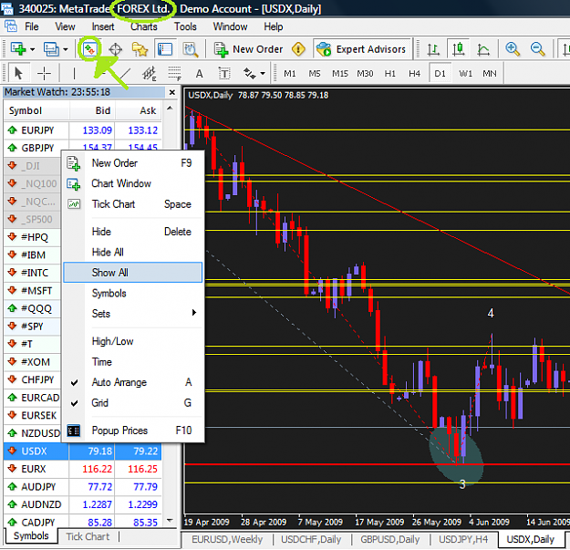Switch chart to W1 timeframe
570x550 pixels.
point(465,74)
